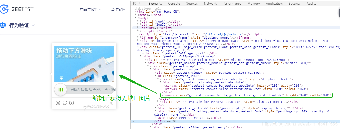Viewport: 340px width, 129px height.
Task: Switch to the Console tab
Action: pyautogui.click(x=174, y=4)
